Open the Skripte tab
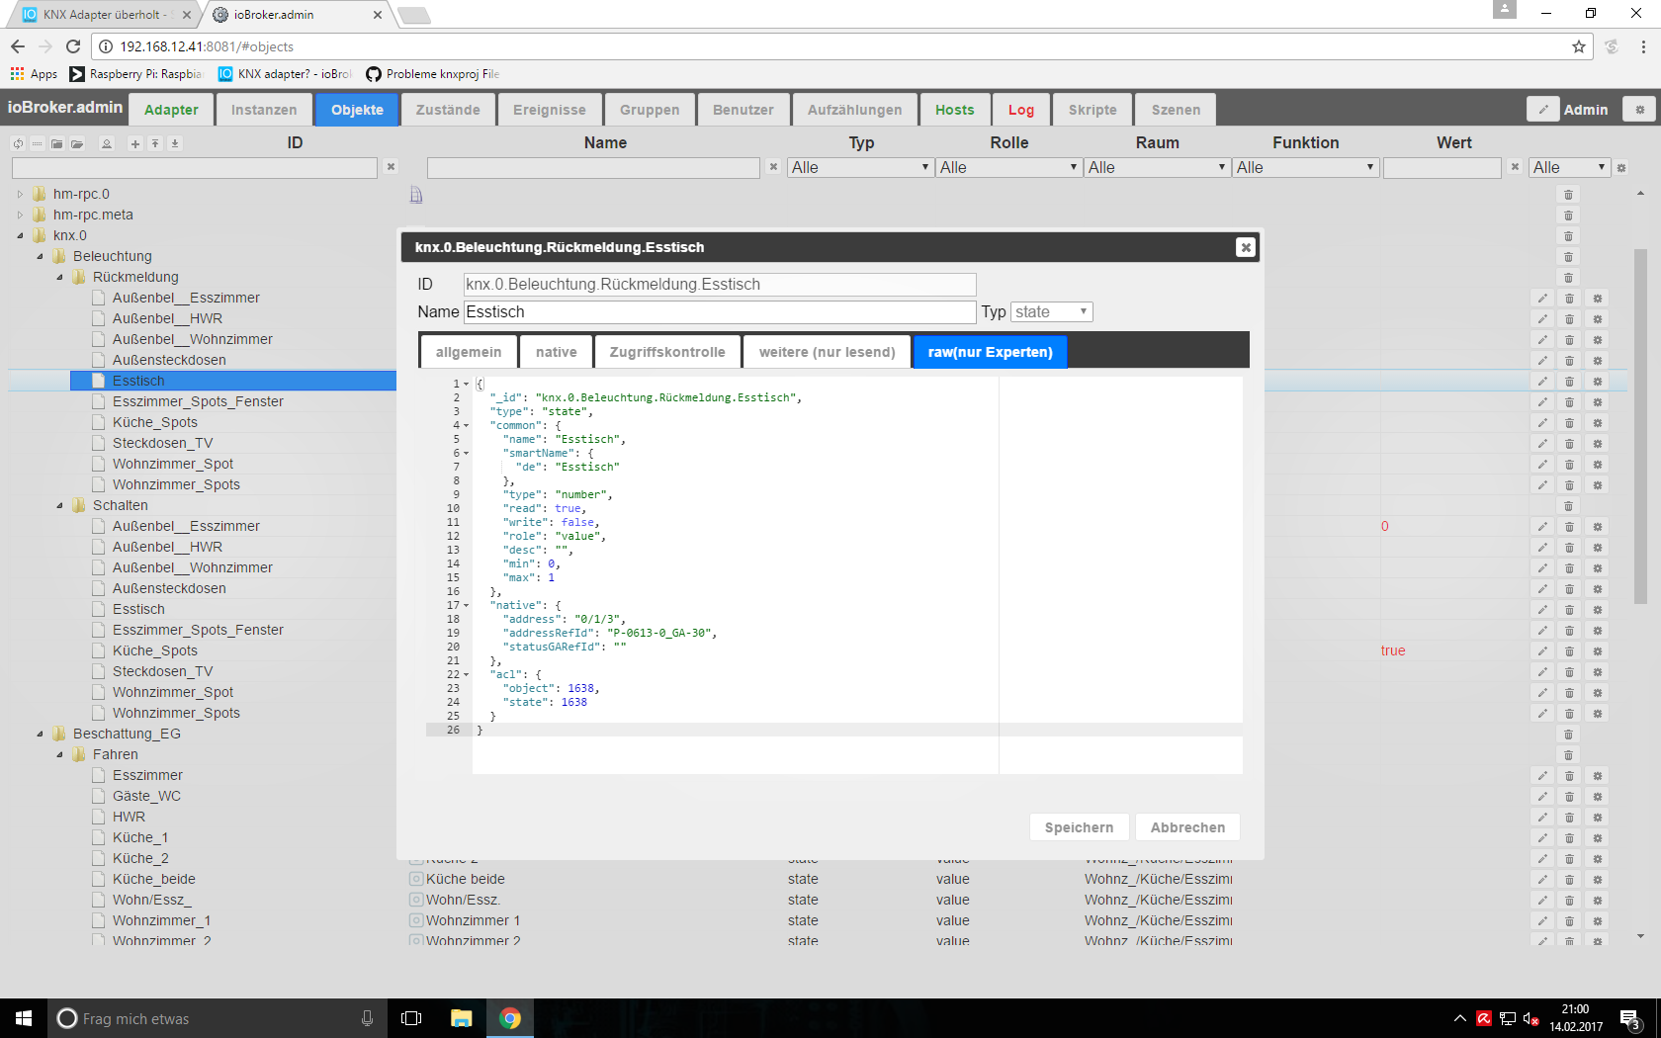This screenshot has height=1038, width=1661. [1093, 110]
